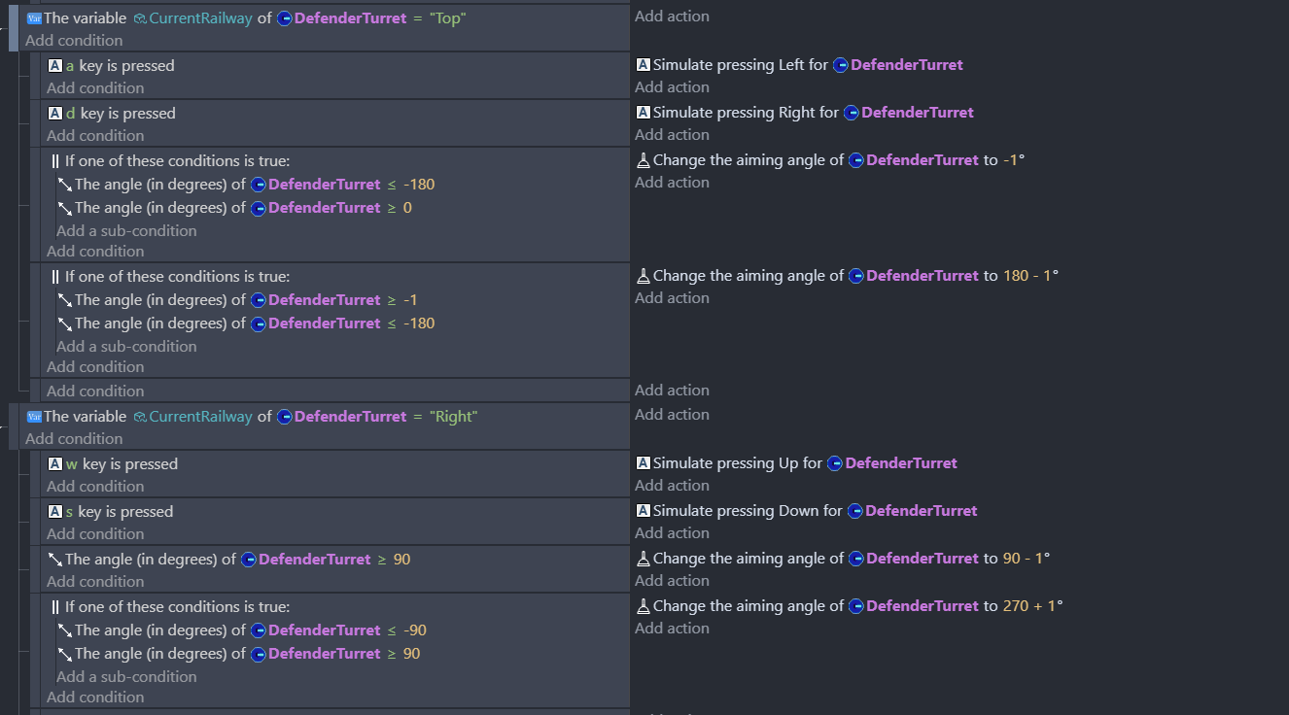Screen dimensions: 1289x715
Task: Click the keyboard icon before "Simulate pressing Left"
Action: coord(643,65)
